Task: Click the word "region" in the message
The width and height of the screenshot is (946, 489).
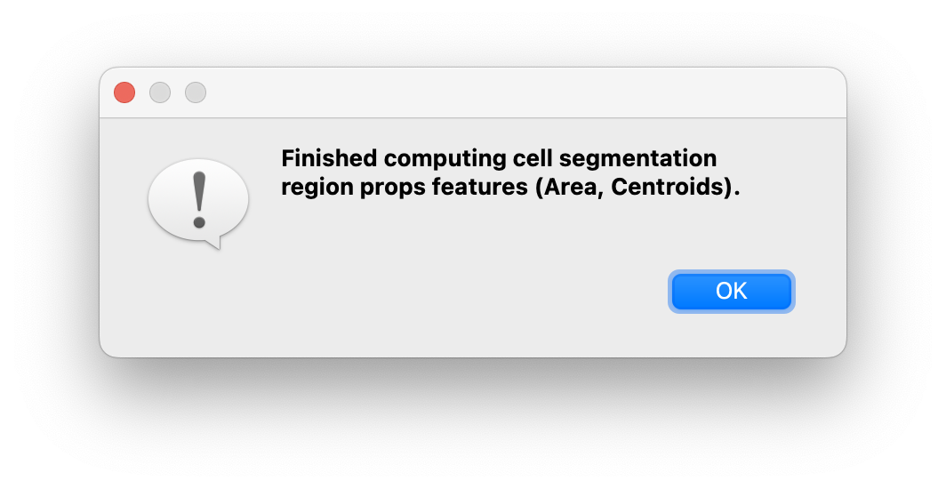Action: [x=311, y=189]
